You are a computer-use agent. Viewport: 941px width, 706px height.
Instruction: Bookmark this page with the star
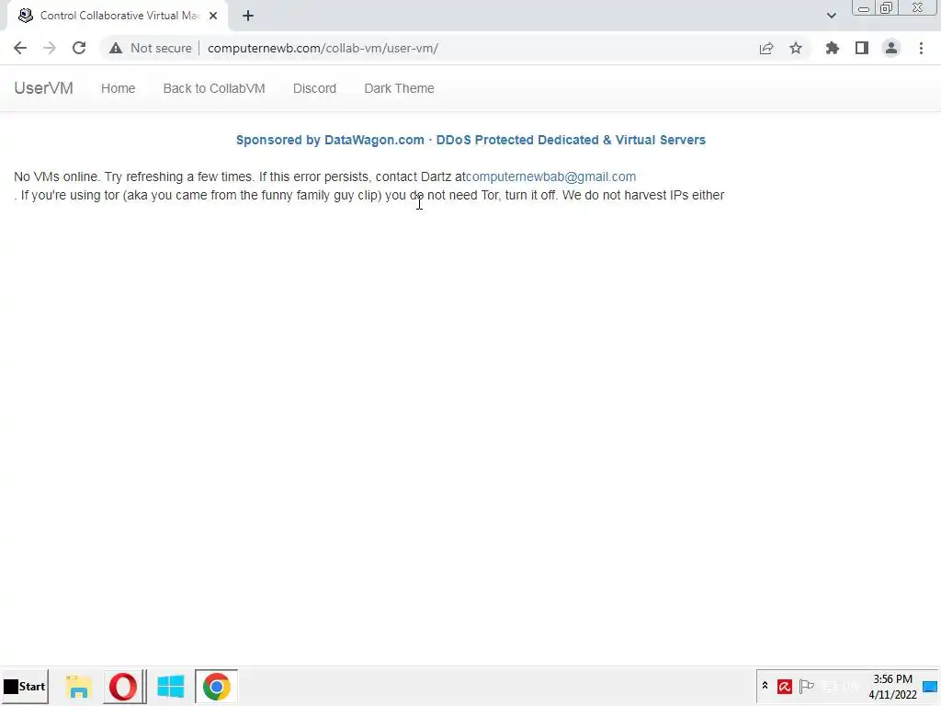(796, 48)
